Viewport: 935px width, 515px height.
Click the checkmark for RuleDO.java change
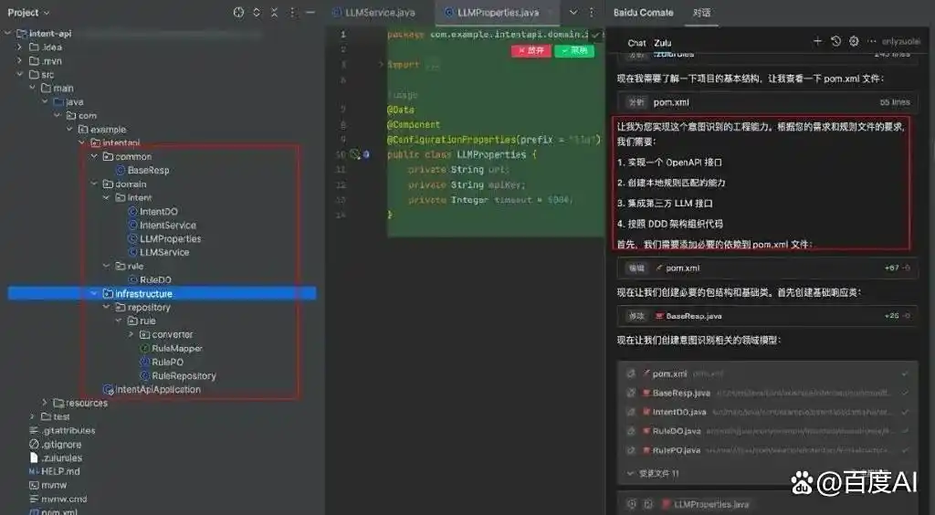[x=904, y=431]
